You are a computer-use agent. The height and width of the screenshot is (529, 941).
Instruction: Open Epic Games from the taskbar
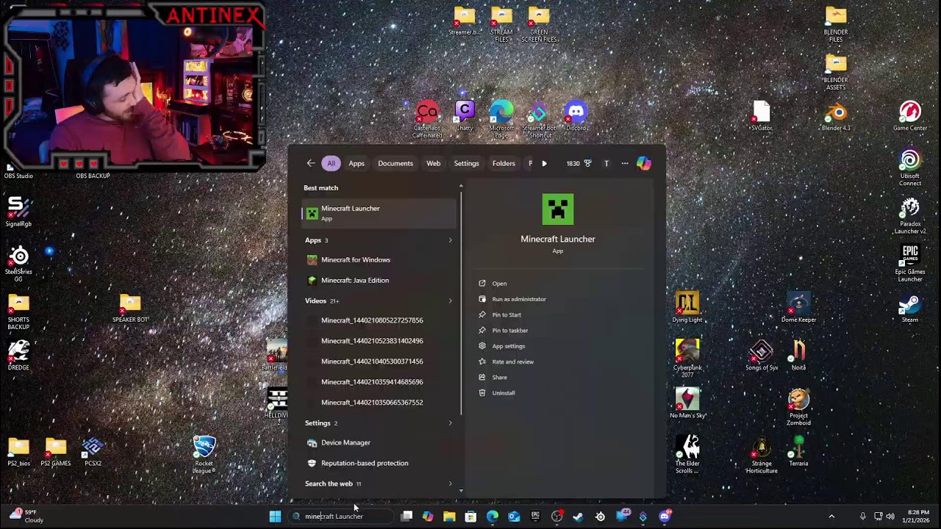535,517
